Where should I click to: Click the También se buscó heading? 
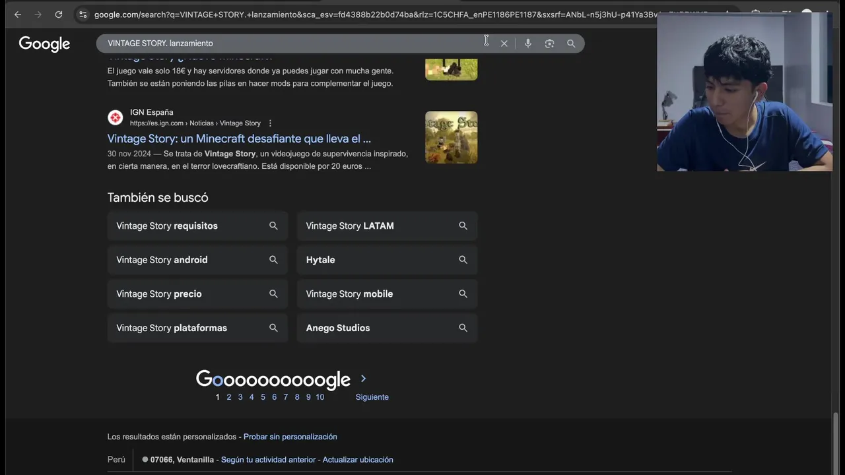pos(158,197)
